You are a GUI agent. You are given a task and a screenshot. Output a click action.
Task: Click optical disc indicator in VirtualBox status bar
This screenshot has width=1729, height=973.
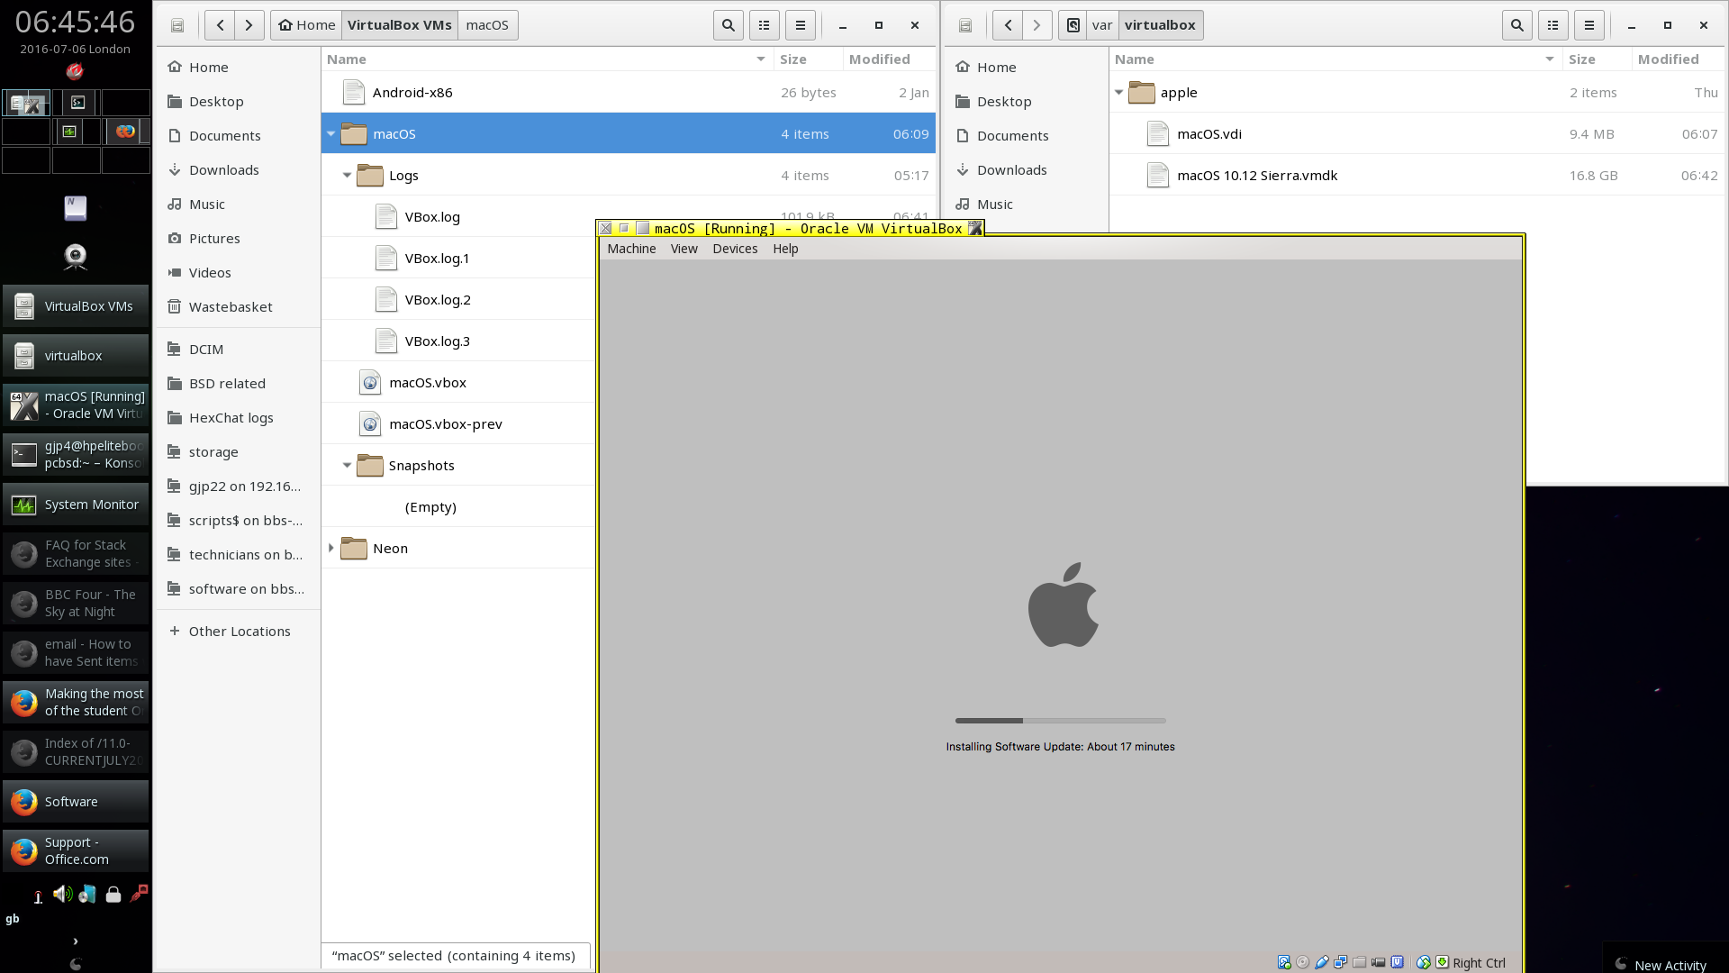point(1303,962)
